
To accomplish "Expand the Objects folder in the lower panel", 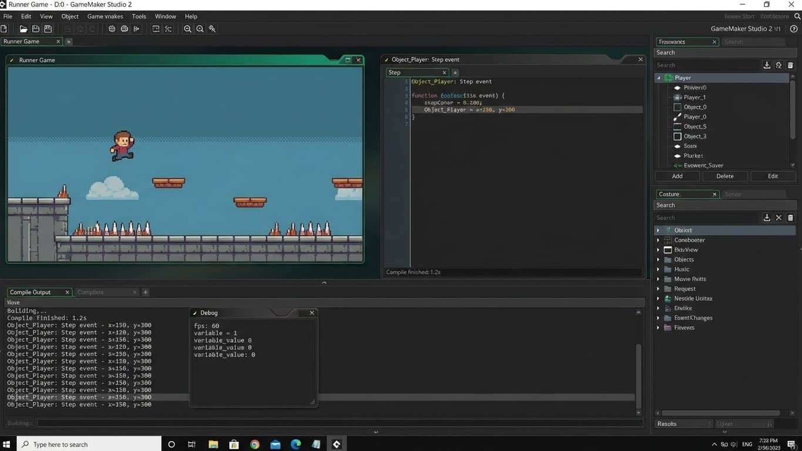I will tap(658, 259).
